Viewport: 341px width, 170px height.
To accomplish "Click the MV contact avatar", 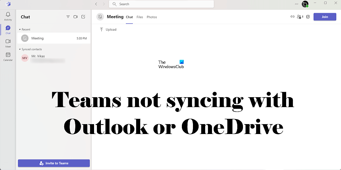I will pos(25,58).
